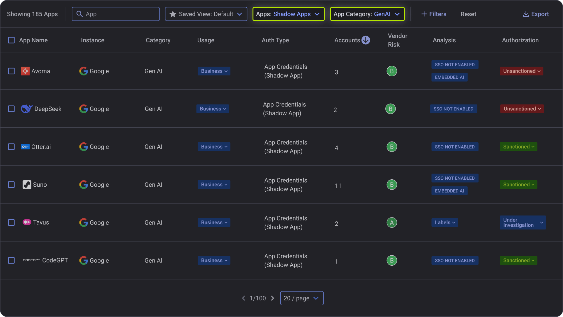This screenshot has height=317, width=563.
Task: Focus the App search input field
Action: coord(116,14)
